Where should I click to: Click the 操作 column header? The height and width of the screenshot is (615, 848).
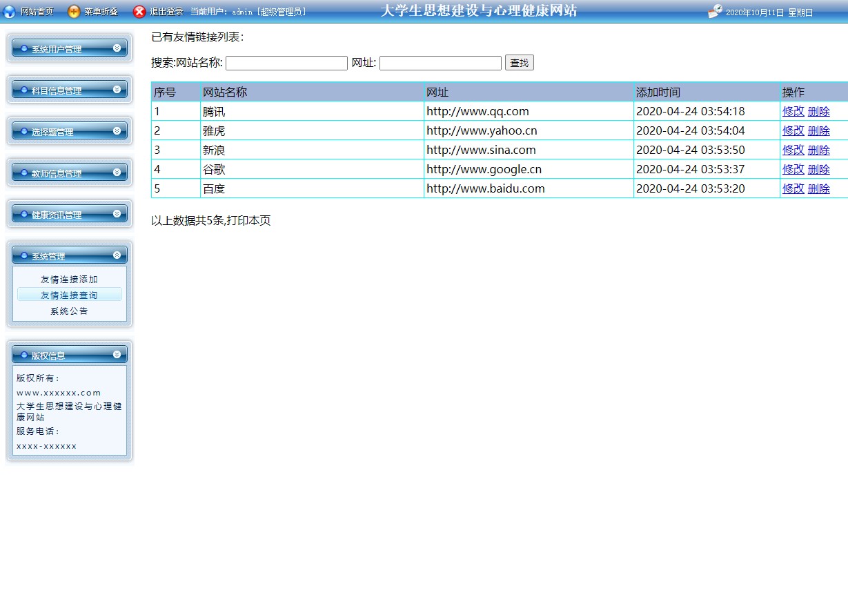pos(814,92)
